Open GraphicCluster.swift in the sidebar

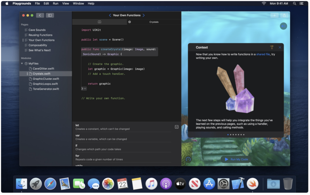pyautogui.click(x=46, y=79)
